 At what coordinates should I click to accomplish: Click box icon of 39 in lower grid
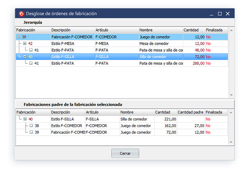pos(31,132)
